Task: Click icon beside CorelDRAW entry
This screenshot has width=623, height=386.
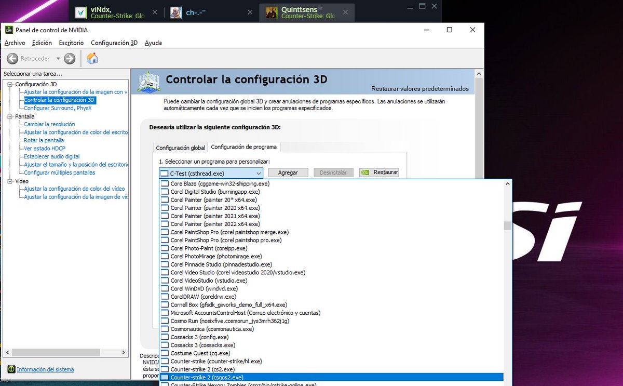Action: (x=165, y=297)
